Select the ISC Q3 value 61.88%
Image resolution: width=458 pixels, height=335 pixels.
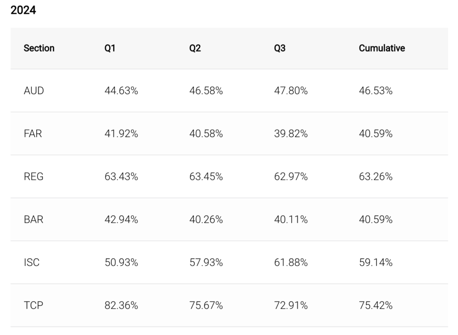[x=291, y=263]
